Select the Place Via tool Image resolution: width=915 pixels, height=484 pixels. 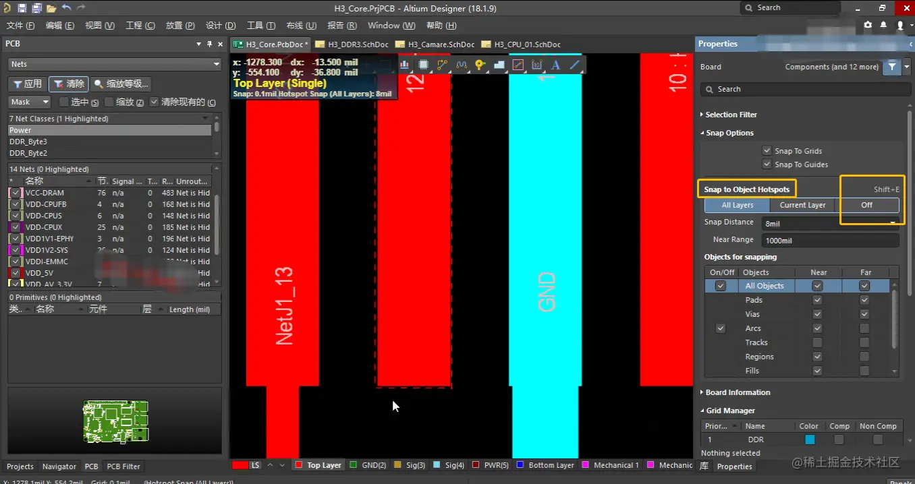click(480, 65)
